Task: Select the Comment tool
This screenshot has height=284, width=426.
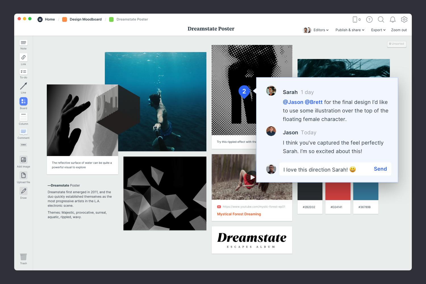Action: click(x=23, y=132)
